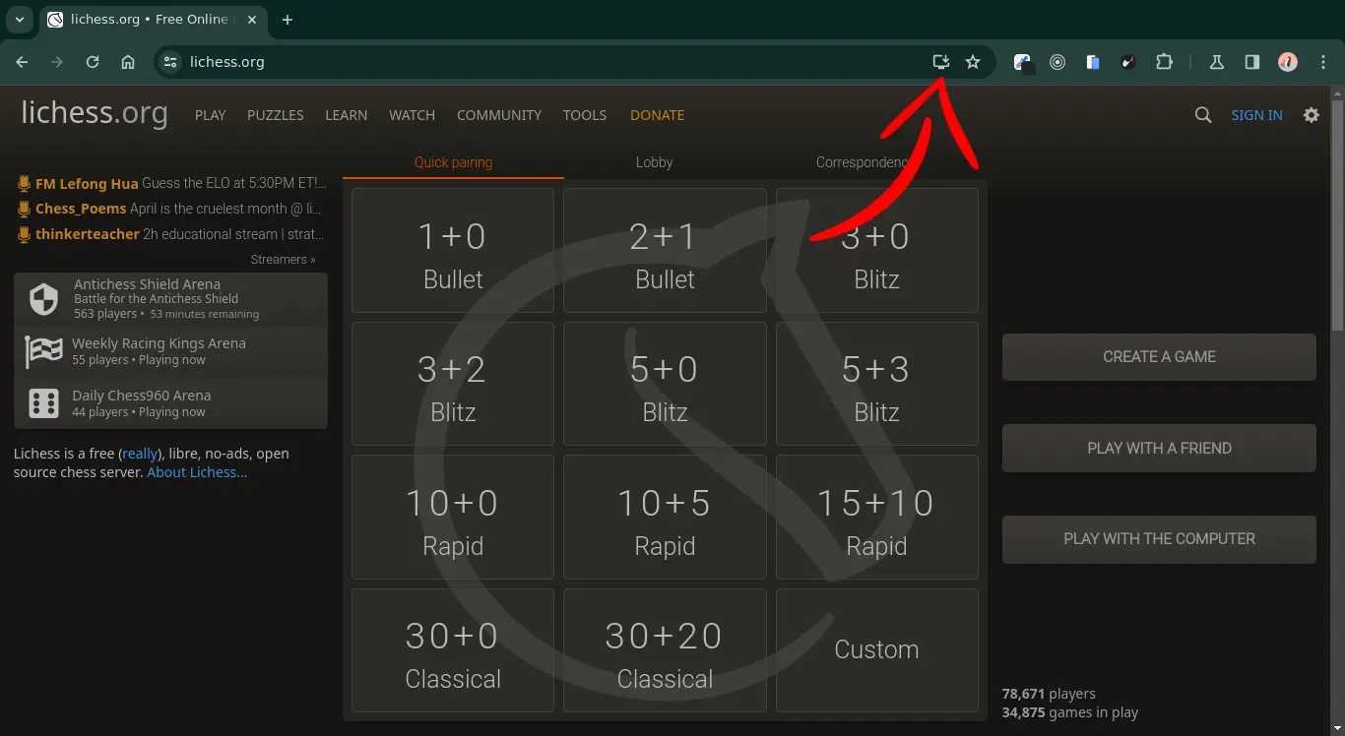Open the PLAY menu
This screenshot has width=1345, height=736.
point(211,115)
